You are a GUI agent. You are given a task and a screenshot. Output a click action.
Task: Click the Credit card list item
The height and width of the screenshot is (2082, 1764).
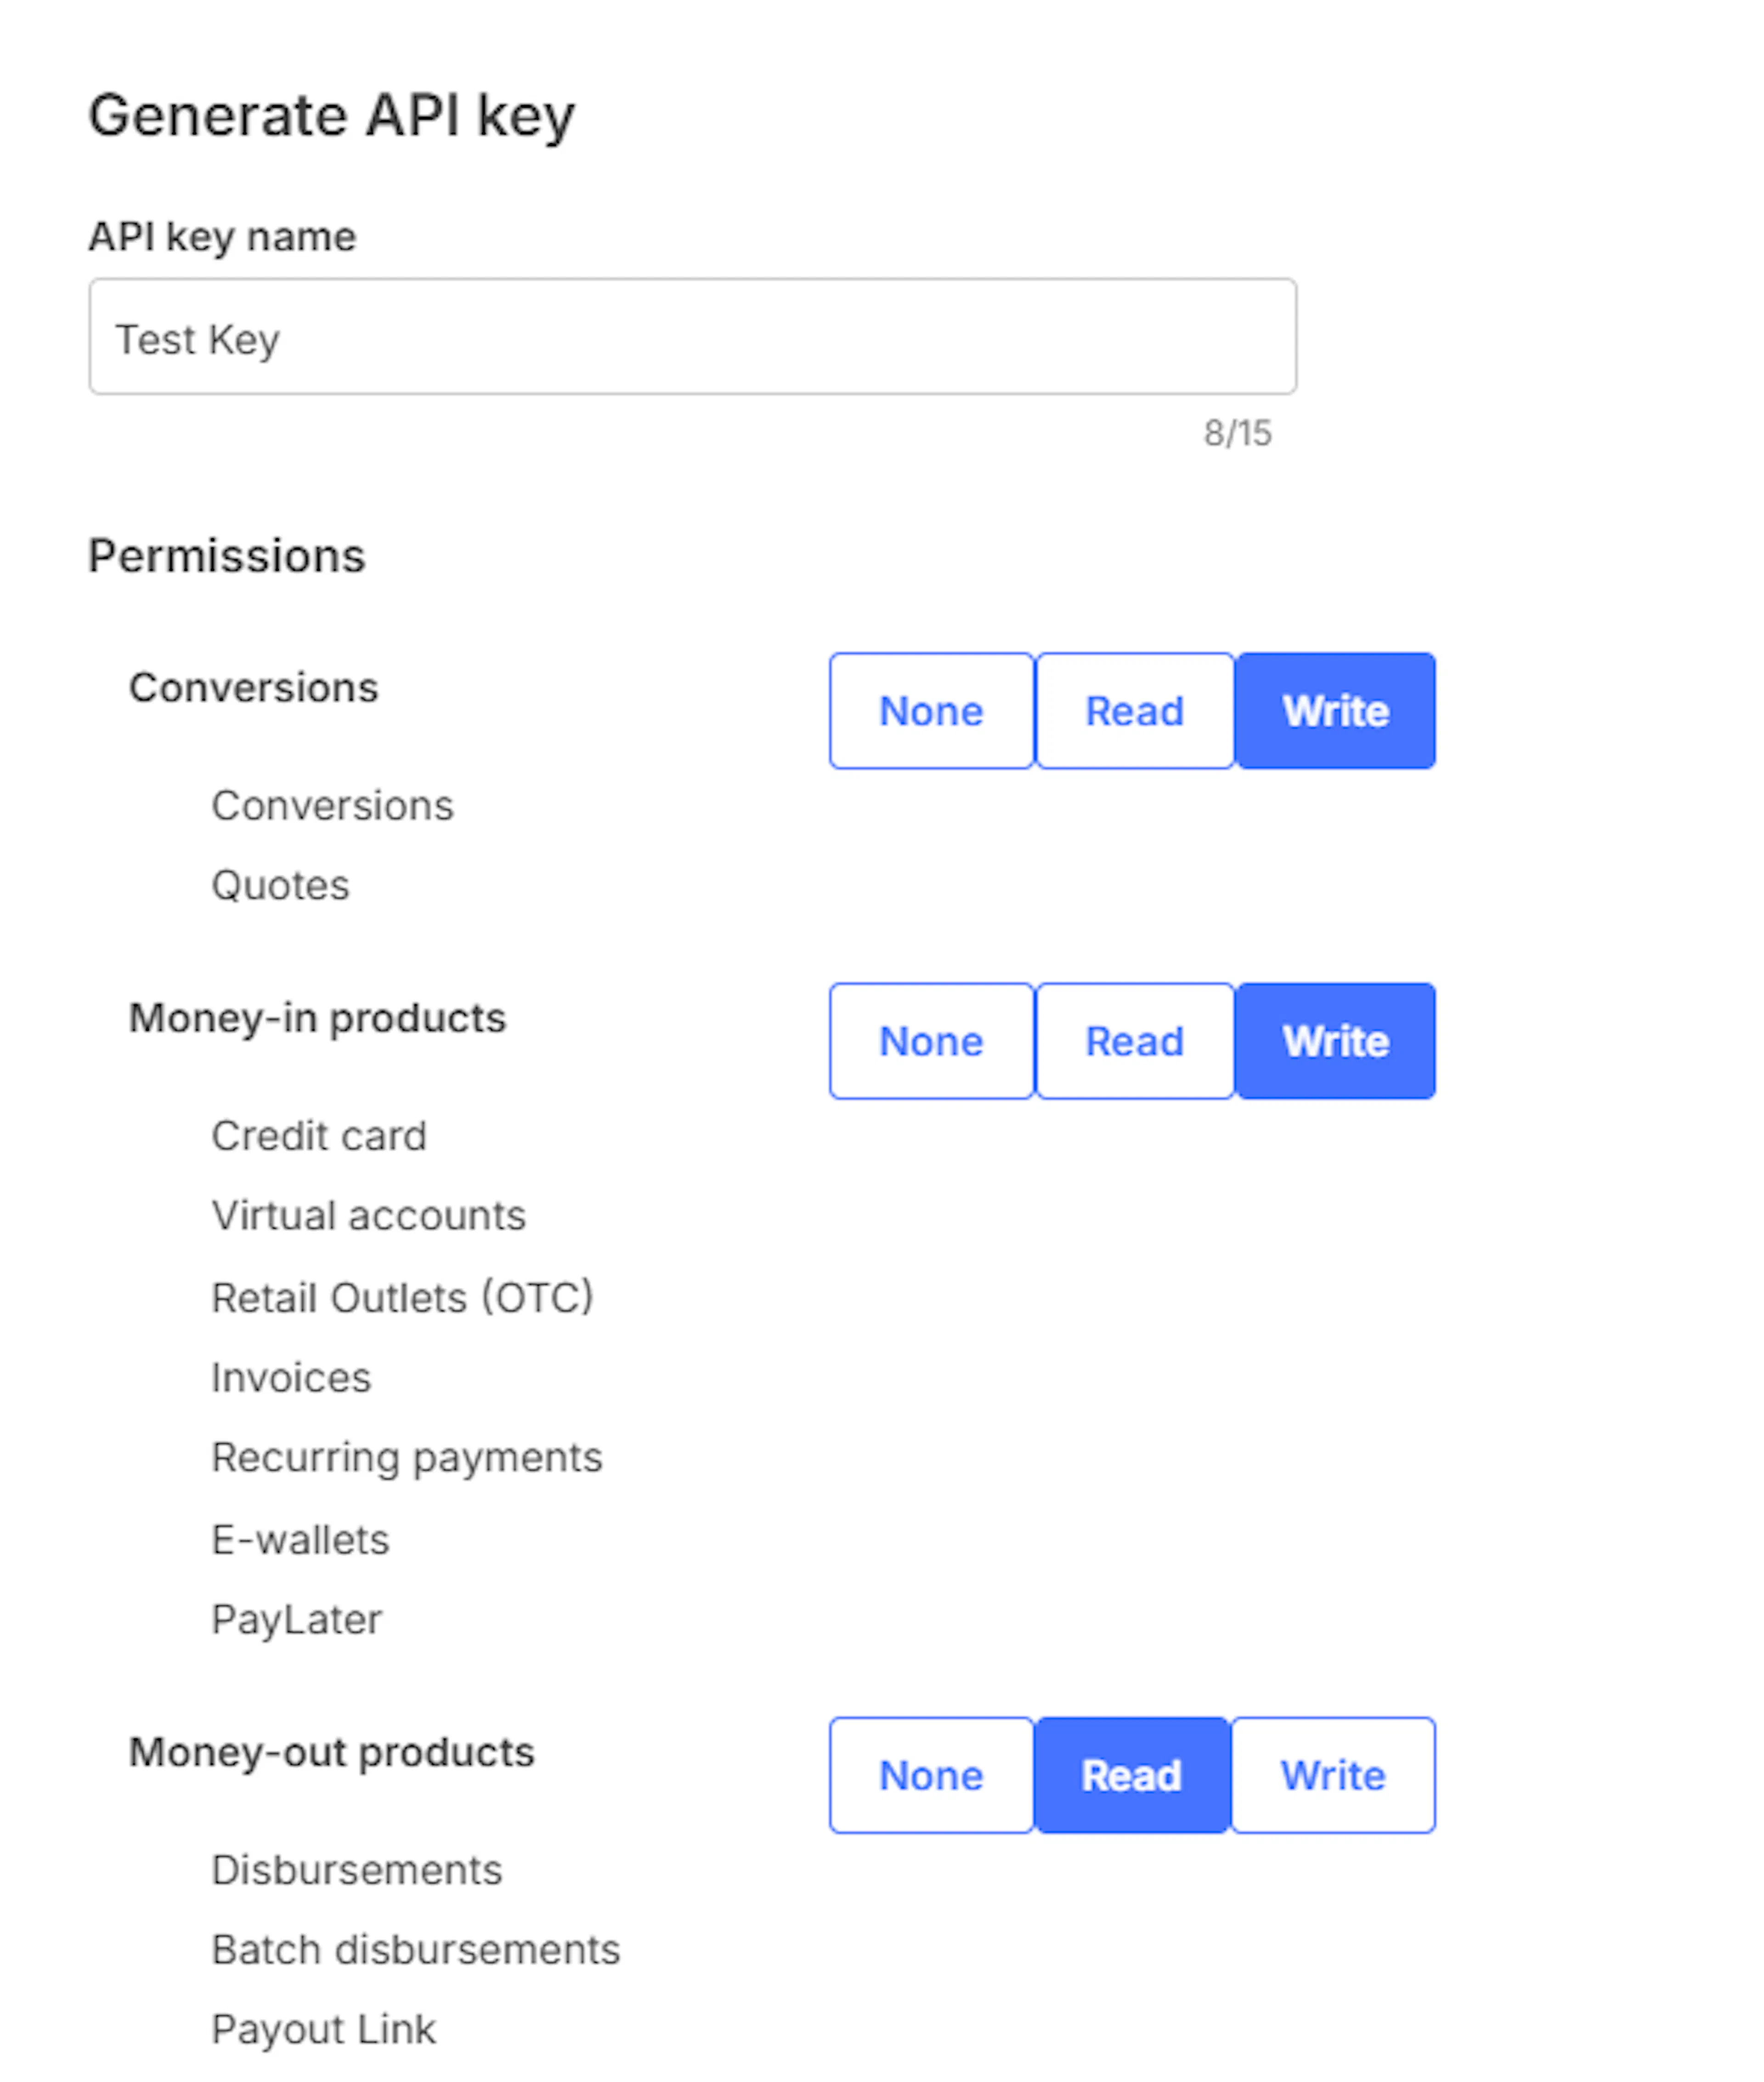pos(319,1136)
